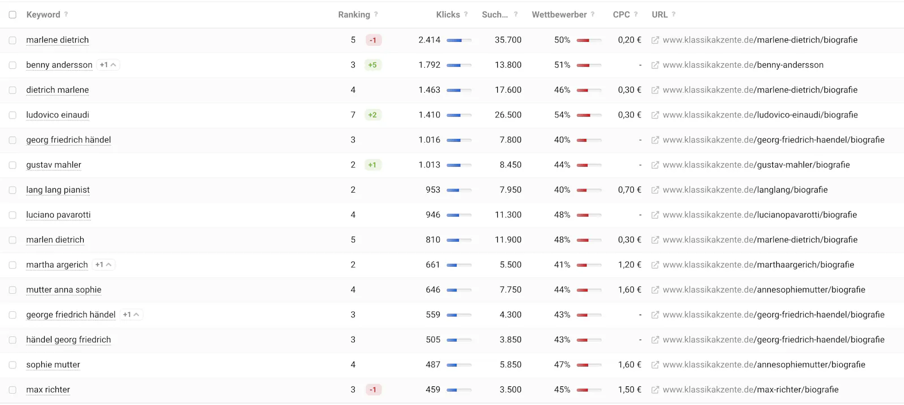Check the luciano pavarotti row checkbox
The width and height of the screenshot is (904, 405).
point(12,215)
